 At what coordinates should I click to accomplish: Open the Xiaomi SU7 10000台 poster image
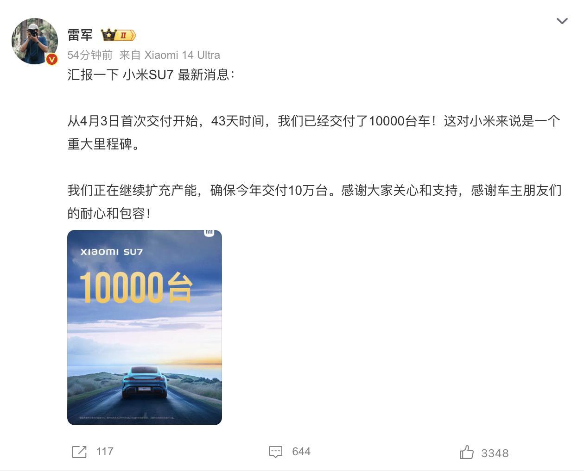pyautogui.click(x=145, y=327)
